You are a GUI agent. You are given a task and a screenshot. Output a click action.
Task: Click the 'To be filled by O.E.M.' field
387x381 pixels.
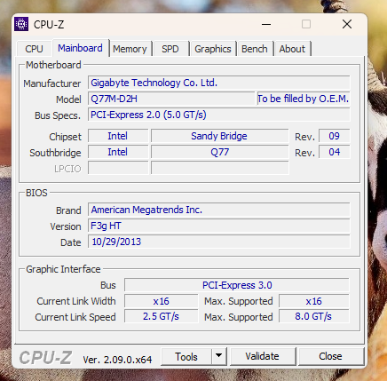(304, 99)
